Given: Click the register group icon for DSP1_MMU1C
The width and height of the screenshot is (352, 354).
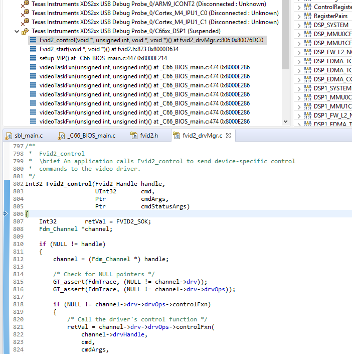Looking at the screenshot, I should click(307, 106).
